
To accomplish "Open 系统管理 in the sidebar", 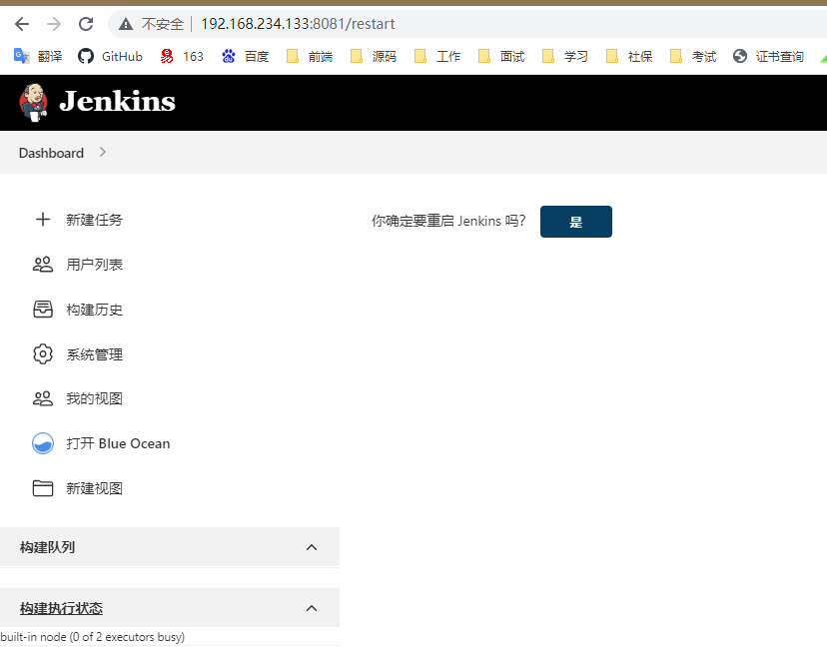I will point(95,354).
